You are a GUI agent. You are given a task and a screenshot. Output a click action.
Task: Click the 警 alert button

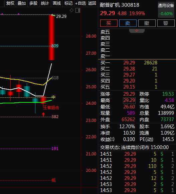click(166, 23)
